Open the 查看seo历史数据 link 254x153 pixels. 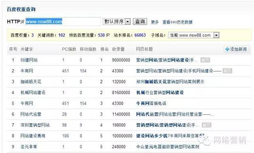(x=177, y=22)
